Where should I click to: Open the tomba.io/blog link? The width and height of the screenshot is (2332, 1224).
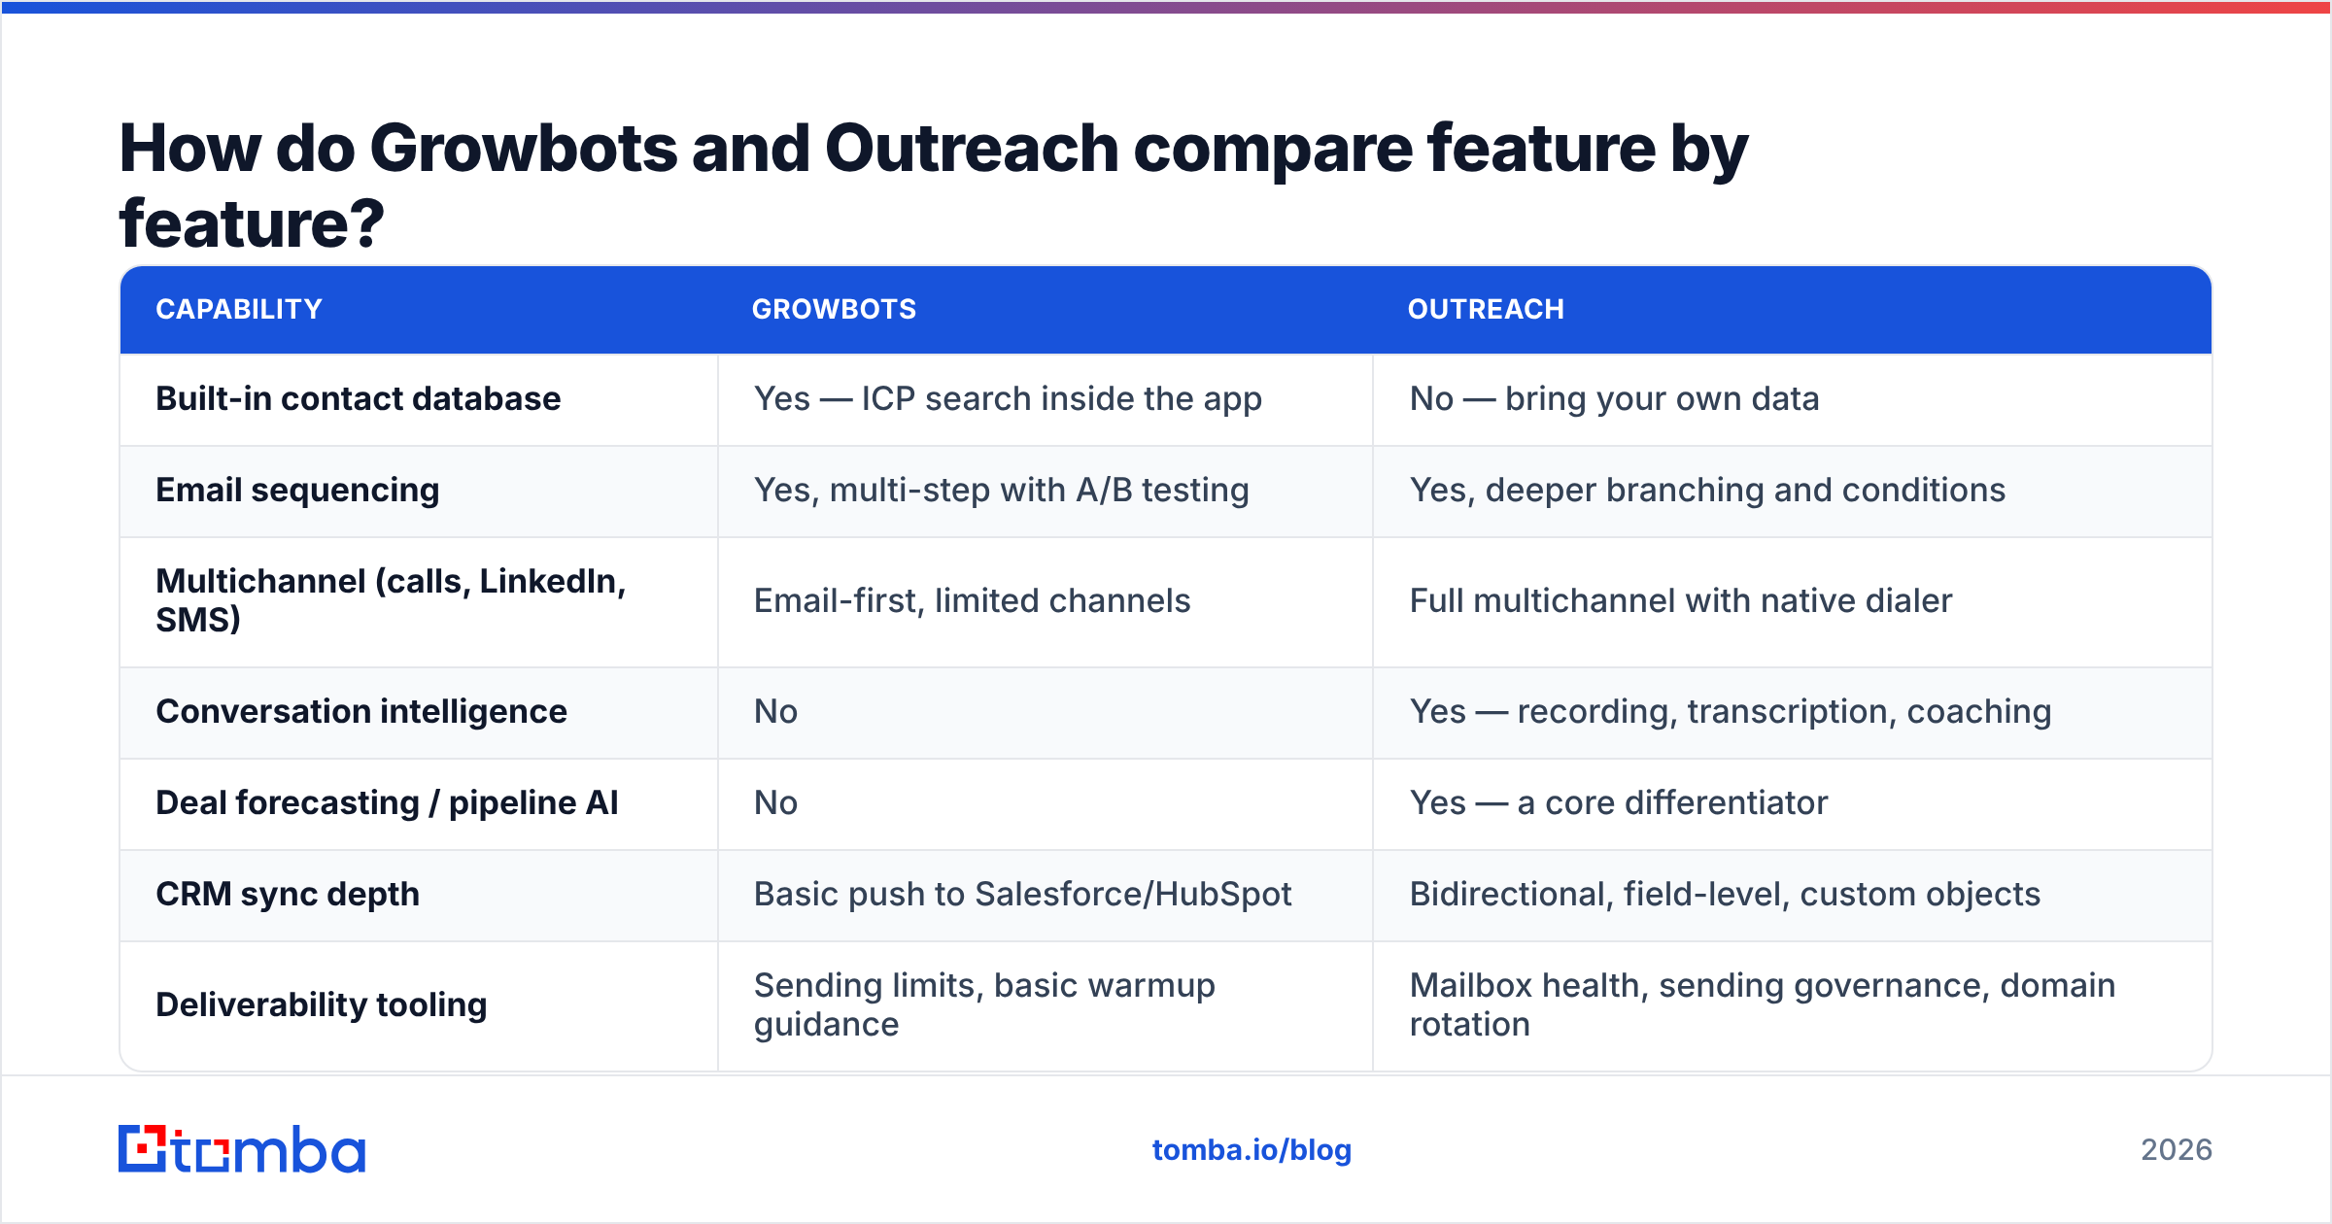[1252, 1150]
